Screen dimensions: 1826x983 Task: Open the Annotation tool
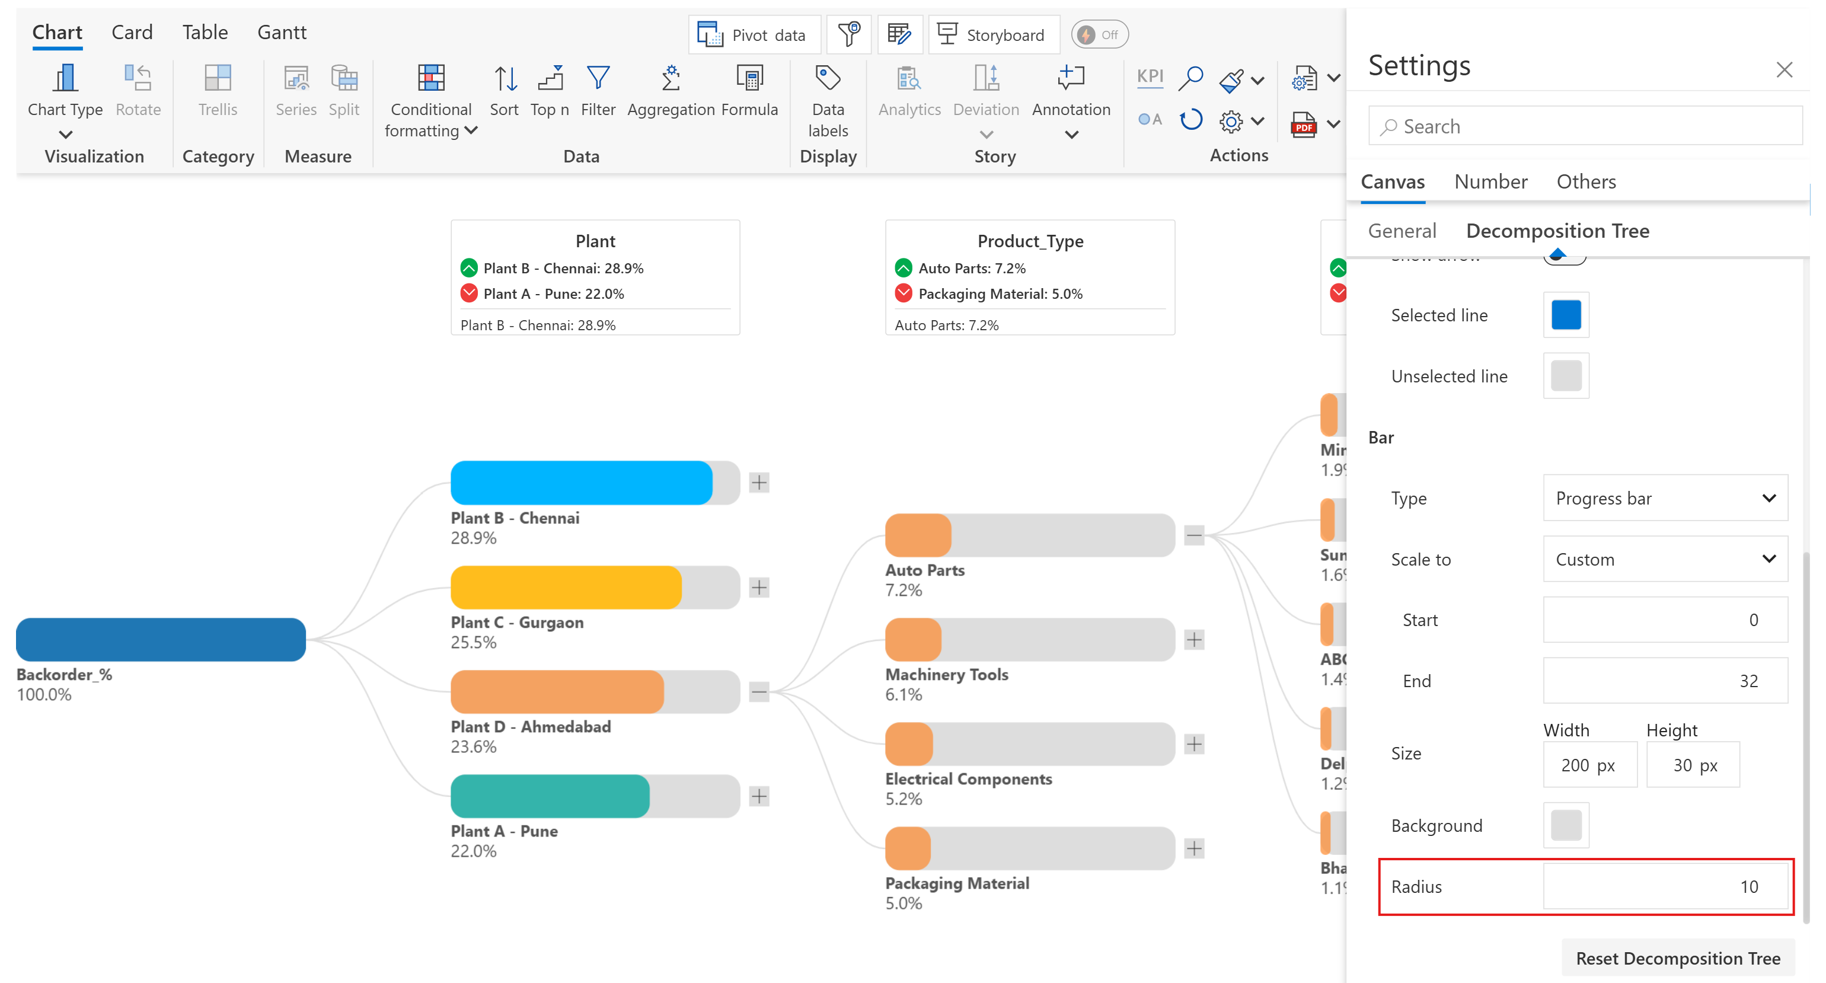pos(1070,79)
